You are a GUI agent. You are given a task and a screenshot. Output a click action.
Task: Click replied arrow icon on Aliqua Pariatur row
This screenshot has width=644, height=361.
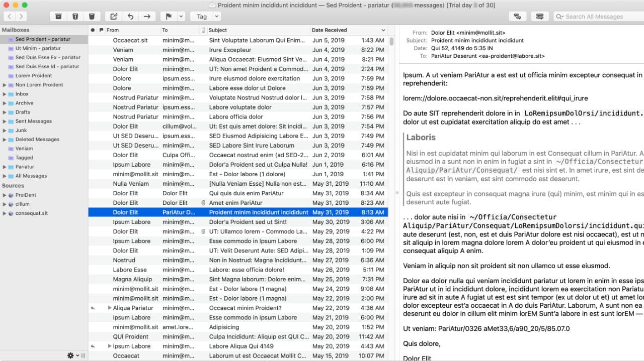[93, 308]
